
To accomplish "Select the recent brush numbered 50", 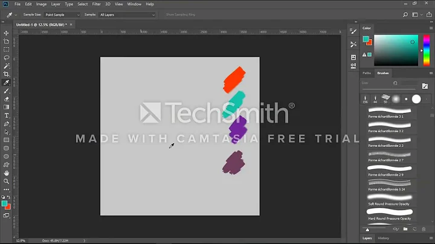I will pyautogui.click(x=385, y=99).
